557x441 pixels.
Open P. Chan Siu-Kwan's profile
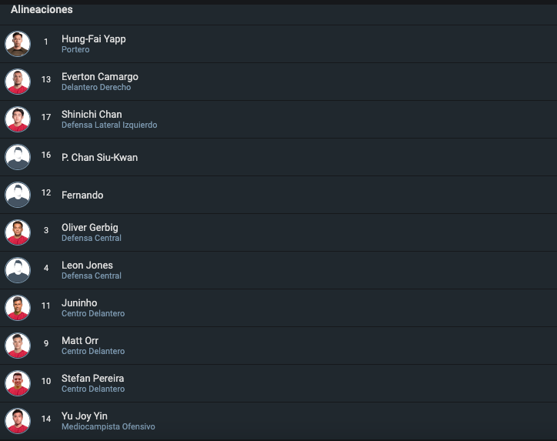(x=99, y=158)
